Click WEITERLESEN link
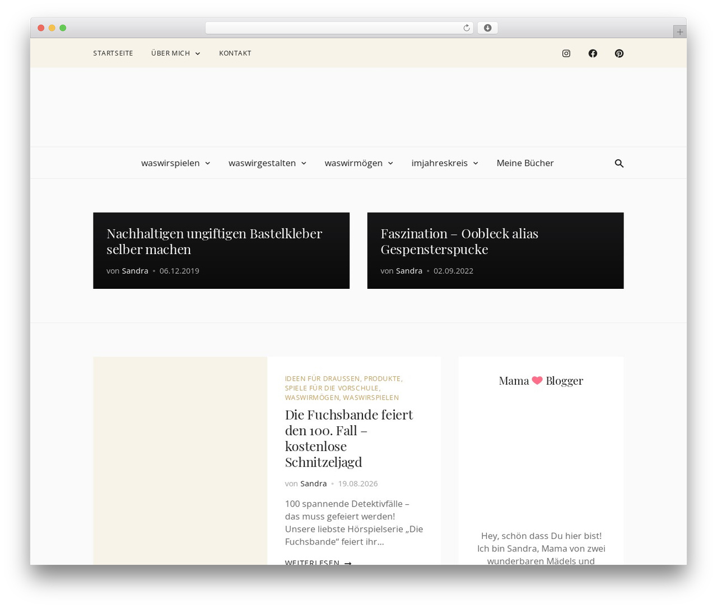 [318, 563]
